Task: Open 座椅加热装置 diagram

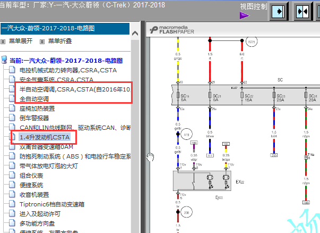Action: 37,109
